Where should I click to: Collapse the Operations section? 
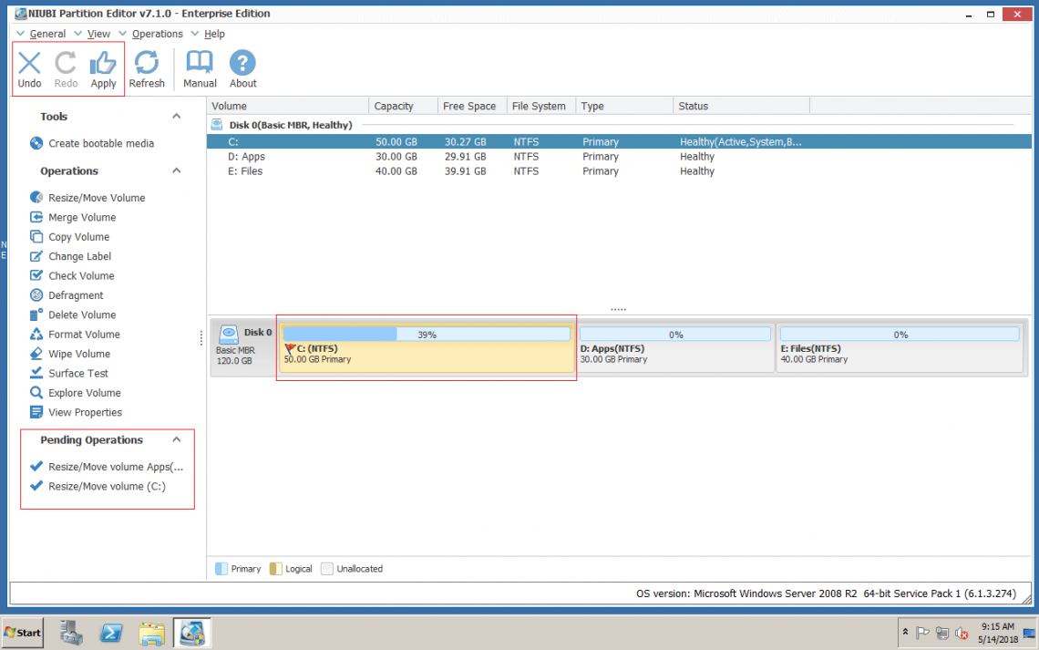[177, 170]
